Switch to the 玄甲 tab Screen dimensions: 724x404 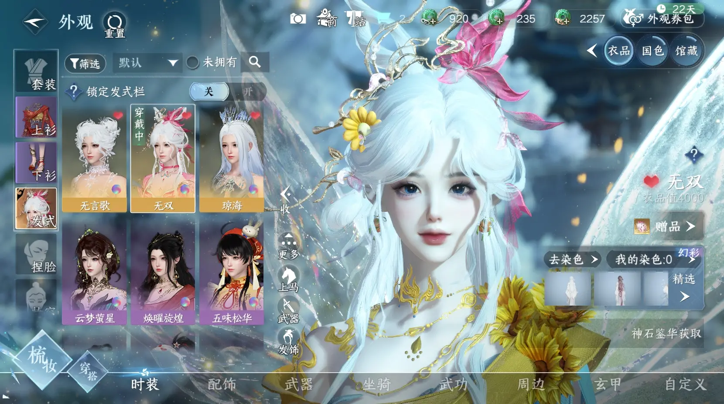[608, 384]
